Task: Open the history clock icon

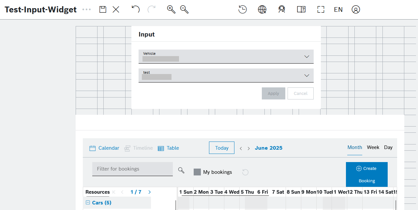Action: pyautogui.click(x=243, y=9)
